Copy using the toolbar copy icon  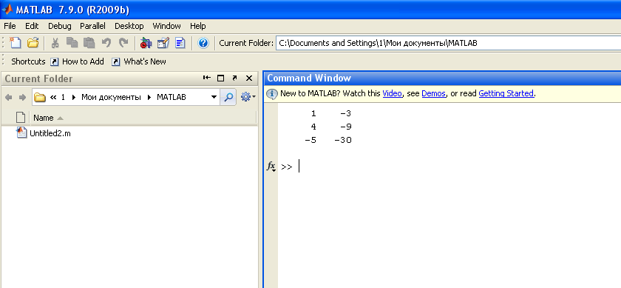pos(72,43)
